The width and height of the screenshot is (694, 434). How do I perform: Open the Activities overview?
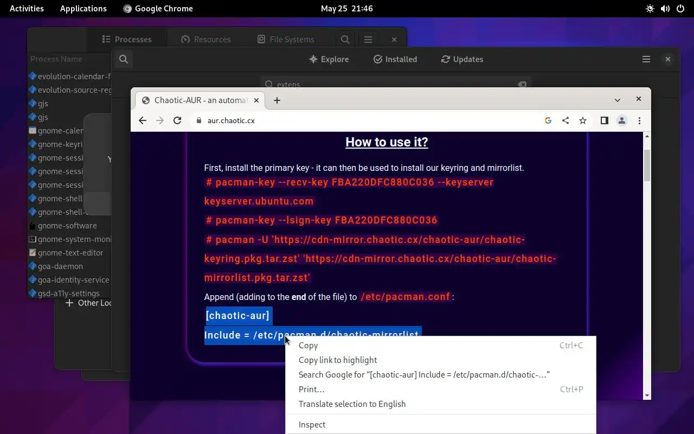click(x=27, y=8)
